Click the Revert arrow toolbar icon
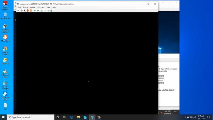The image size is (213, 120). coord(45,11)
